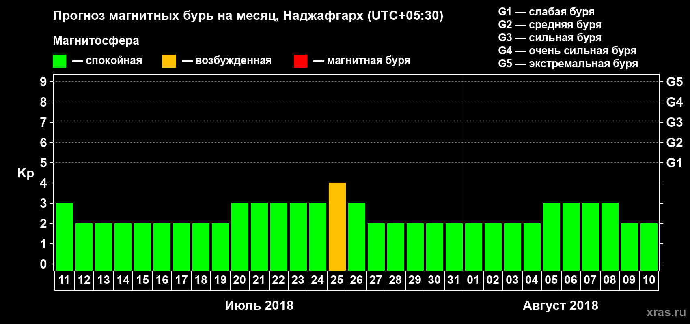This screenshot has height=324, width=690.
Task: Click the 5 on the Kp axis
Action: click(43, 163)
